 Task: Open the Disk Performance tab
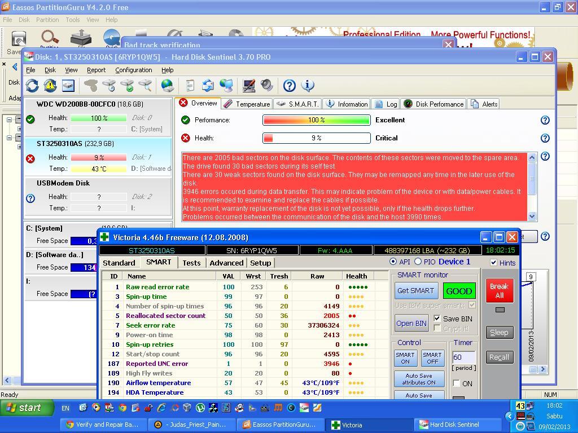(x=433, y=104)
